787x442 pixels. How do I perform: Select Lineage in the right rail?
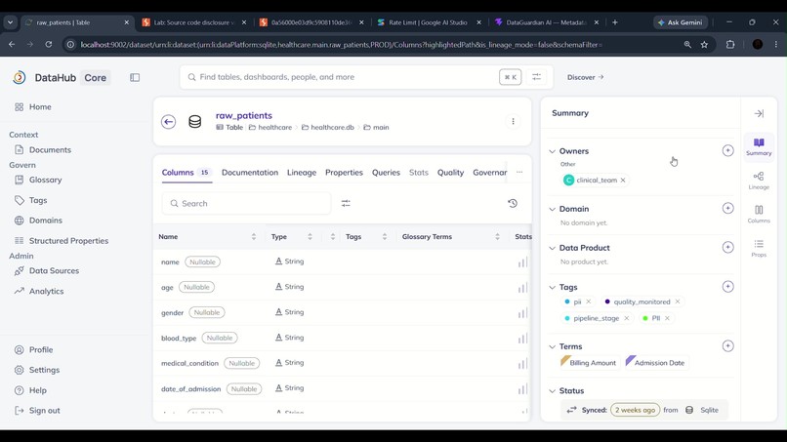click(x=759, y=181)
